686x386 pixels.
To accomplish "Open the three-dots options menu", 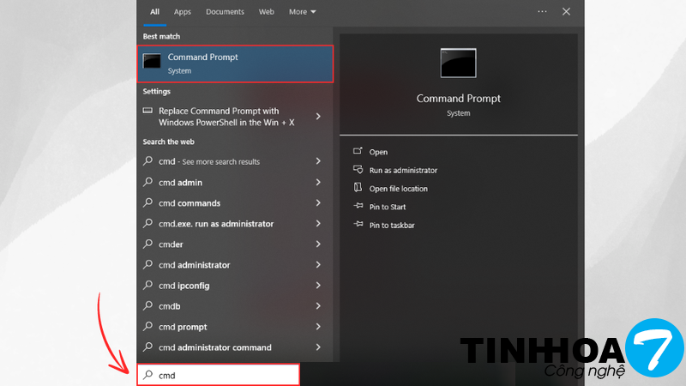I will (542, 12).
